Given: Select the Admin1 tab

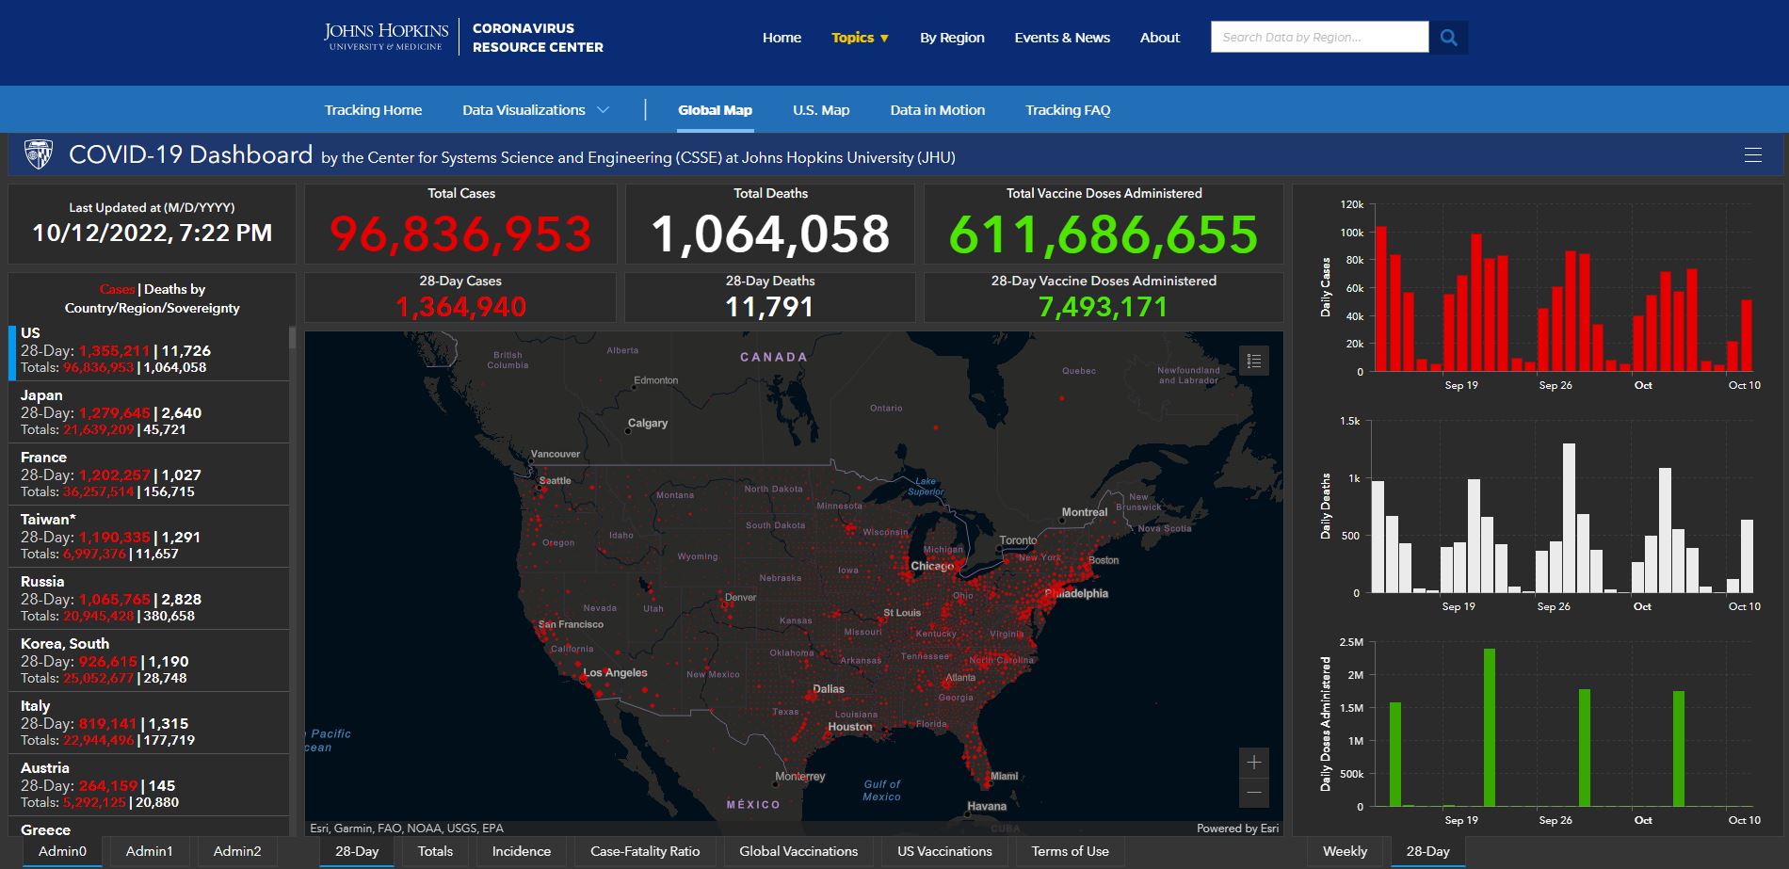Looking at the screenshot, I should (x=150, y=851).
